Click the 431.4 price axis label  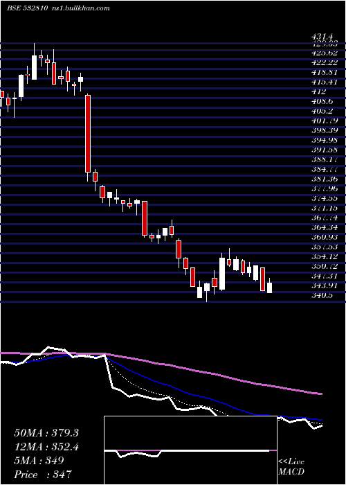[324, 37]
